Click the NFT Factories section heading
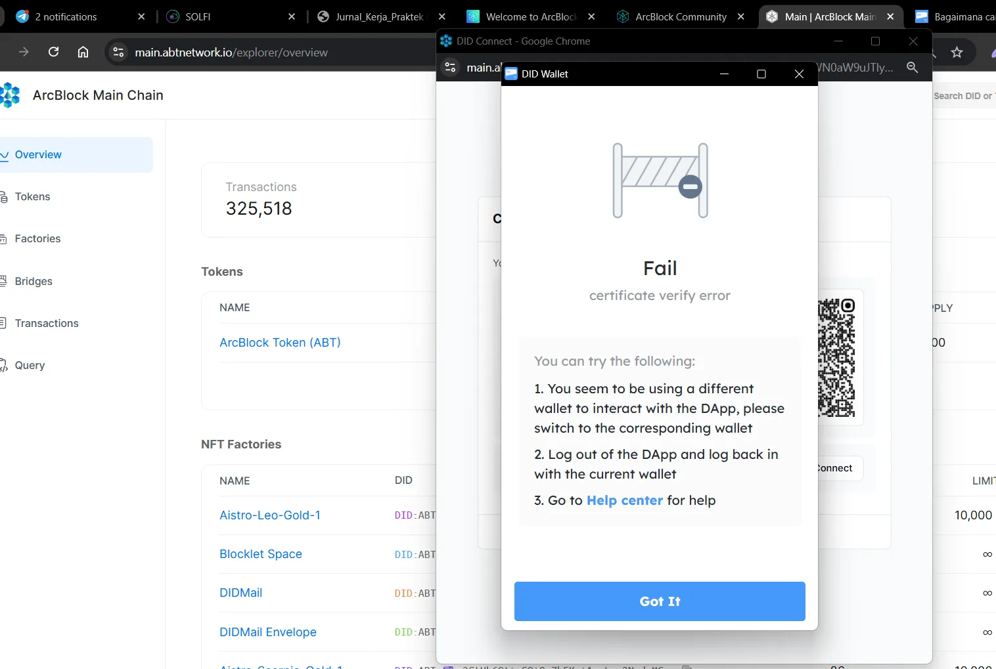This screenshot has width=996, height=669. coord(241,444)
